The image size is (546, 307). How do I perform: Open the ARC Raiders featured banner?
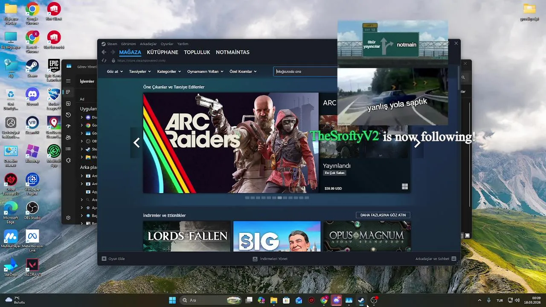point(231,143)
